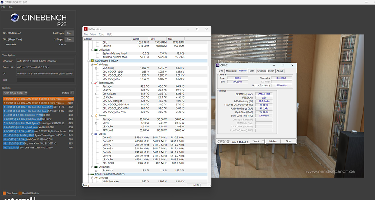
Task: Click the Validate button in CPU-Z
Action: coord(272,141)
